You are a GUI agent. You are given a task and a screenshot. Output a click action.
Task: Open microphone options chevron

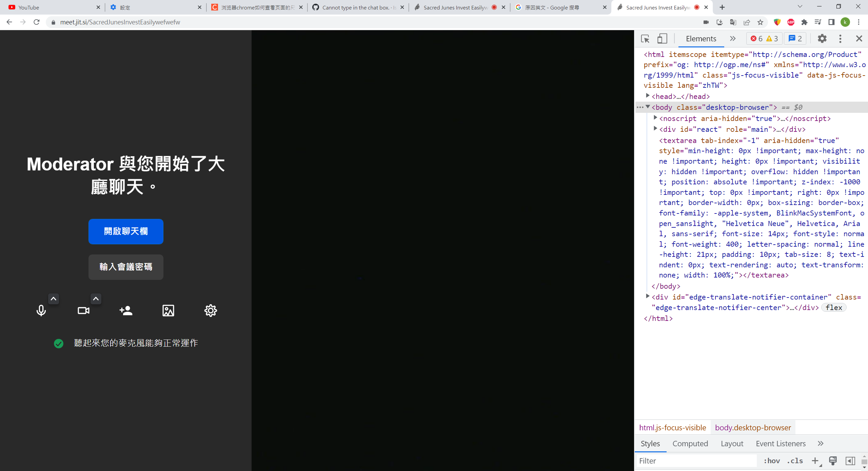[x=54, y=299]
